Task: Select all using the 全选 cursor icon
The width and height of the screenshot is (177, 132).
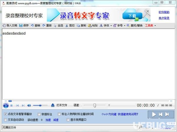Action: point(55,26)
